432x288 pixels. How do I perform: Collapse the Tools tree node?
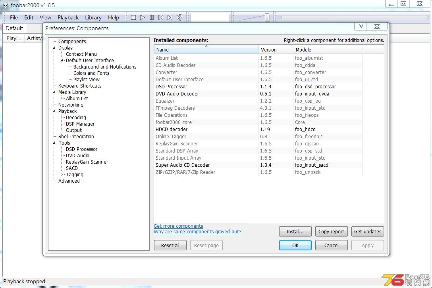tap(54, 143)
